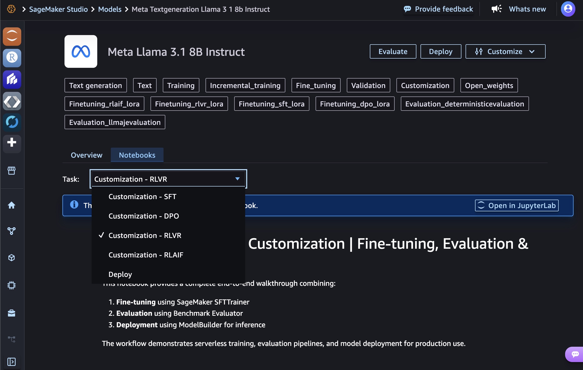Click the user profile avatar

568,9
